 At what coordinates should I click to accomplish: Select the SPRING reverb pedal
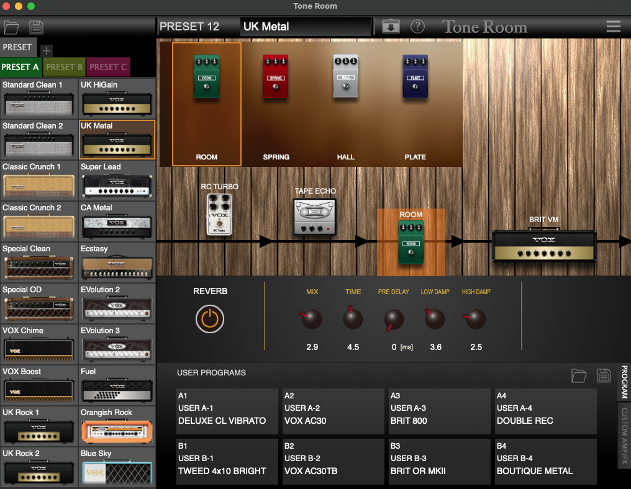click(x=275, y=78)
